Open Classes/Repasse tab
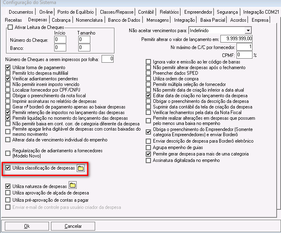This screenshot has height=233, width=281. [x=117, y=12]
